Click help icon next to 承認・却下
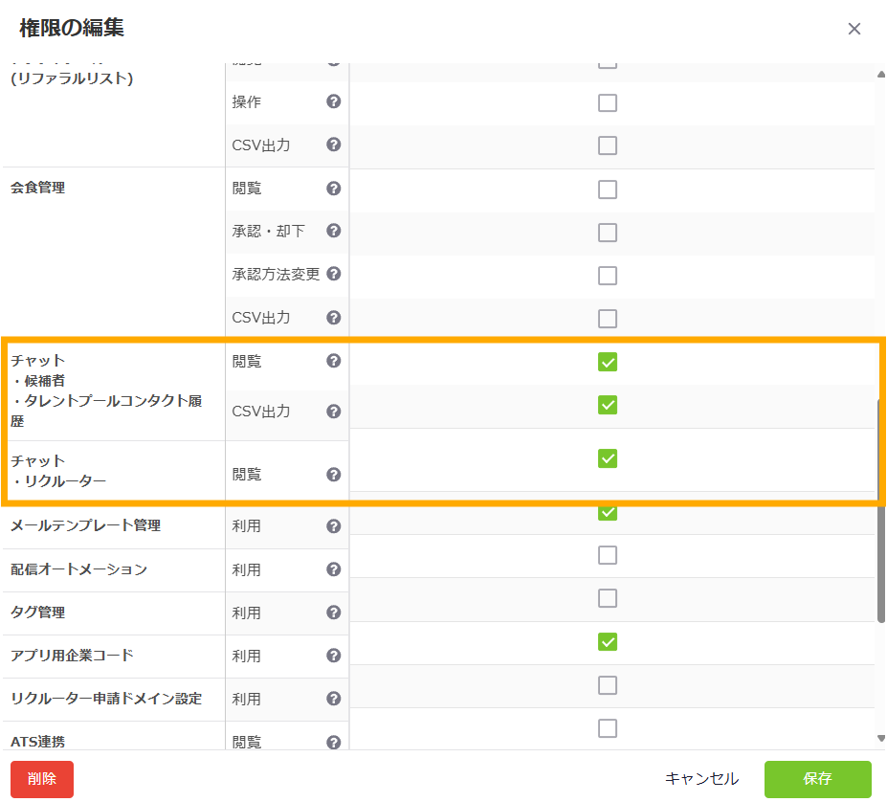 334,231
